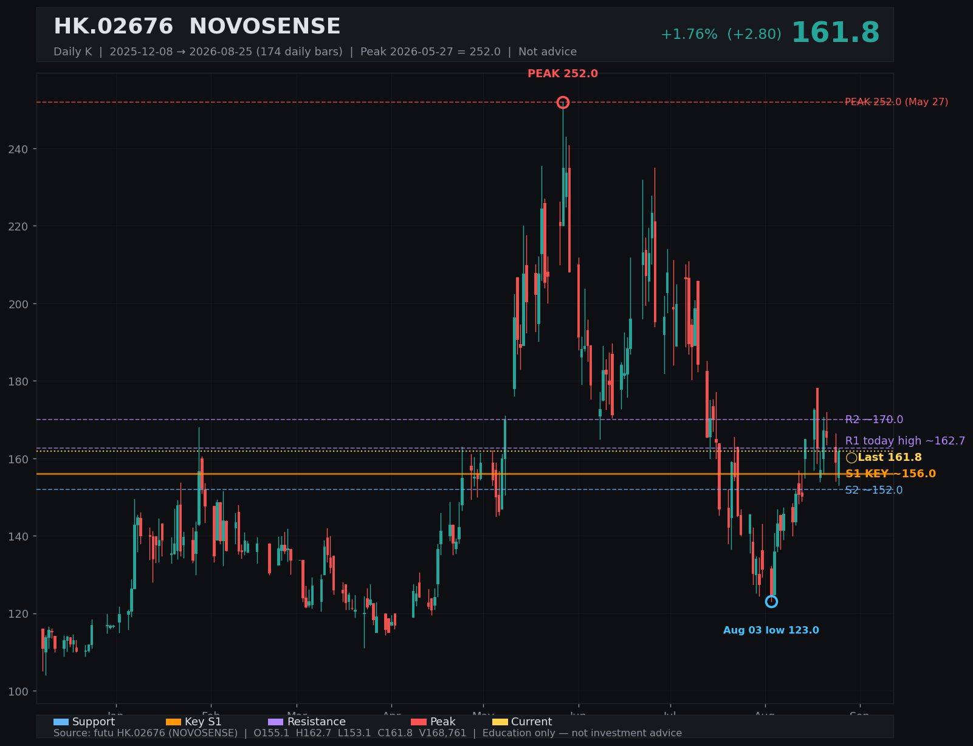The image size is (973, 746).
Task: Click the 'HK.02676 NOVOSENSE' title
Action: pyautogui.click(x=197, y=26)
